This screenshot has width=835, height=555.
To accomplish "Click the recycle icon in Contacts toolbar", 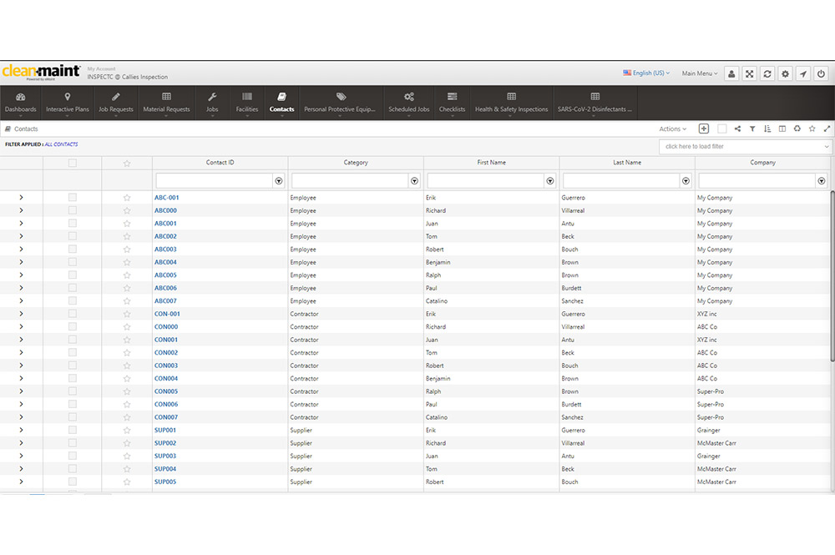I will [797, 129].
